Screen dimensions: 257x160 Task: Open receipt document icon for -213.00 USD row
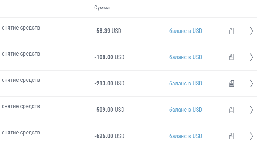[x=232, y=84]
